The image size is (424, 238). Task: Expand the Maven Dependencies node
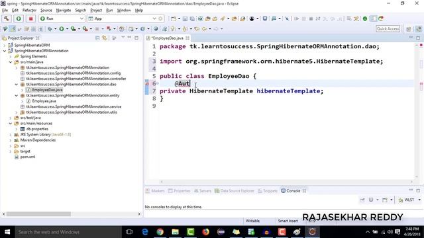(x=11, y=140)
